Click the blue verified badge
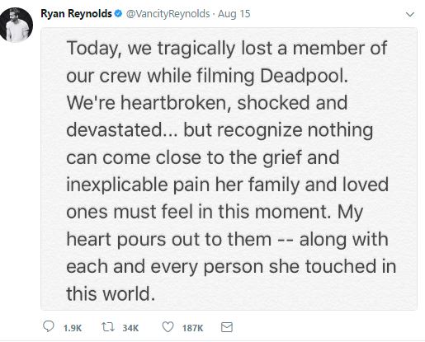The width and height of the screenshot is (425, 342). (x=118, y=13)
